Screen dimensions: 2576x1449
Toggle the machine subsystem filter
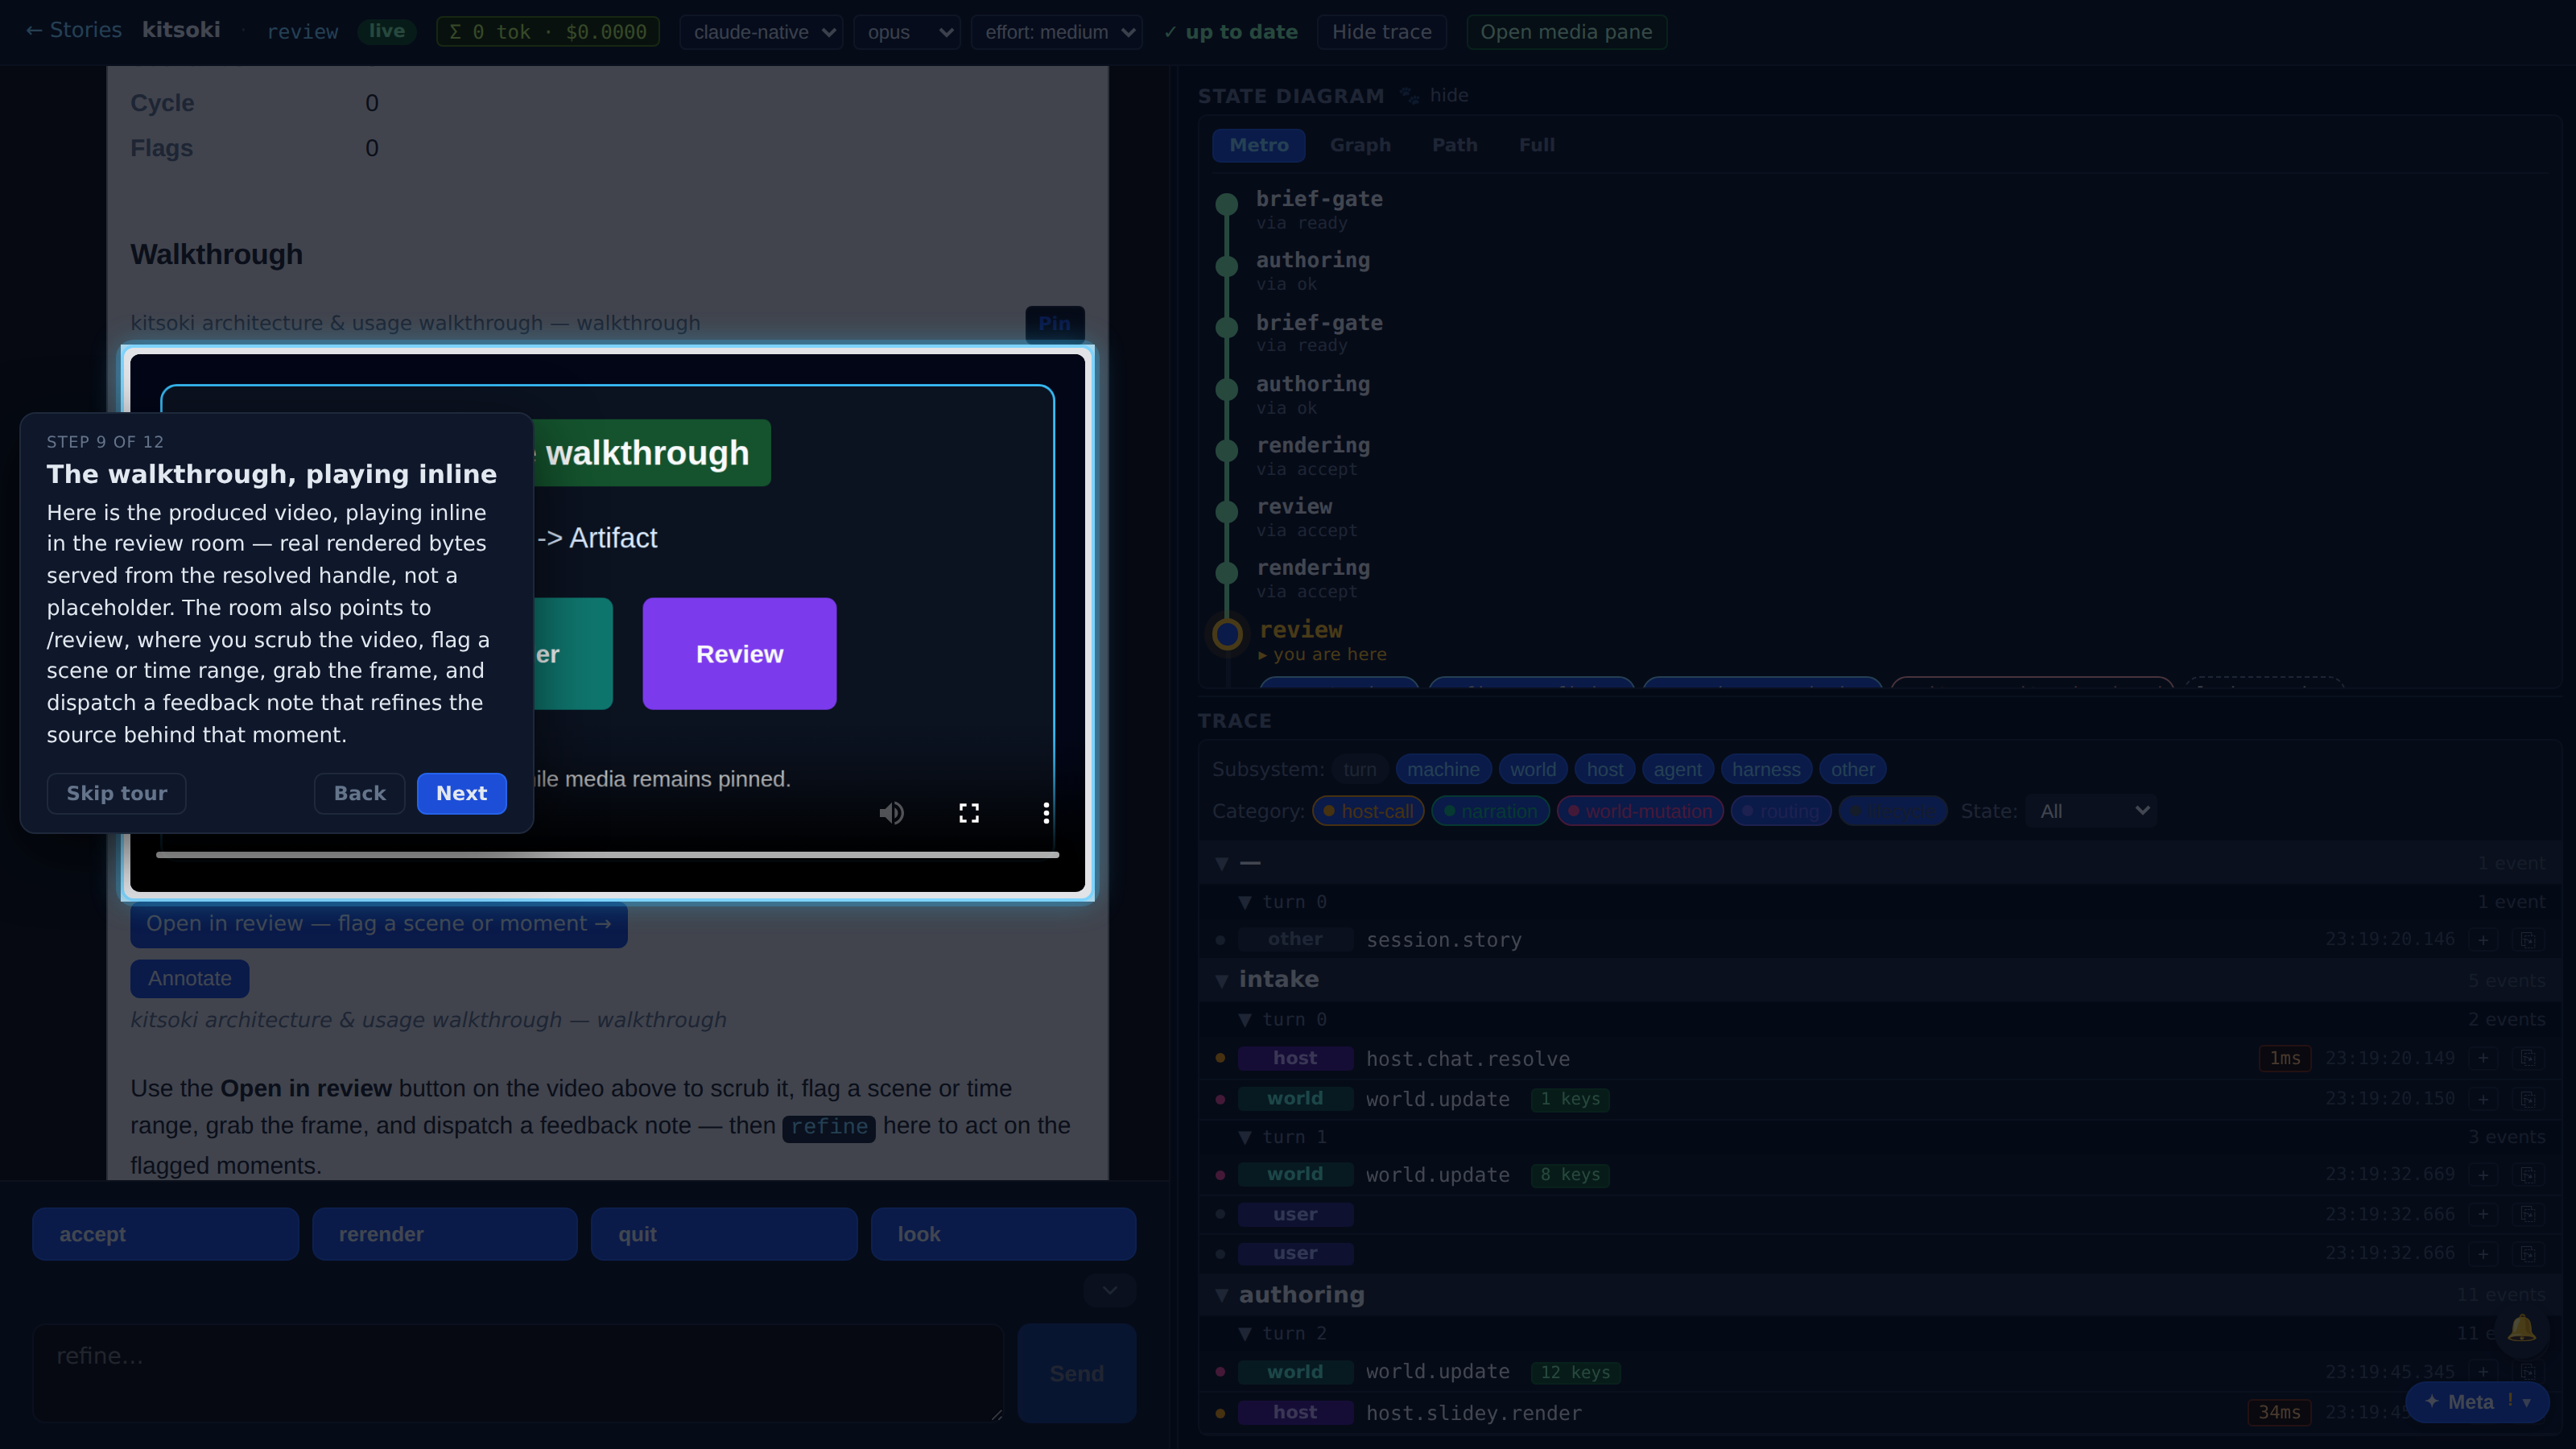click(x=1443, y=769)
